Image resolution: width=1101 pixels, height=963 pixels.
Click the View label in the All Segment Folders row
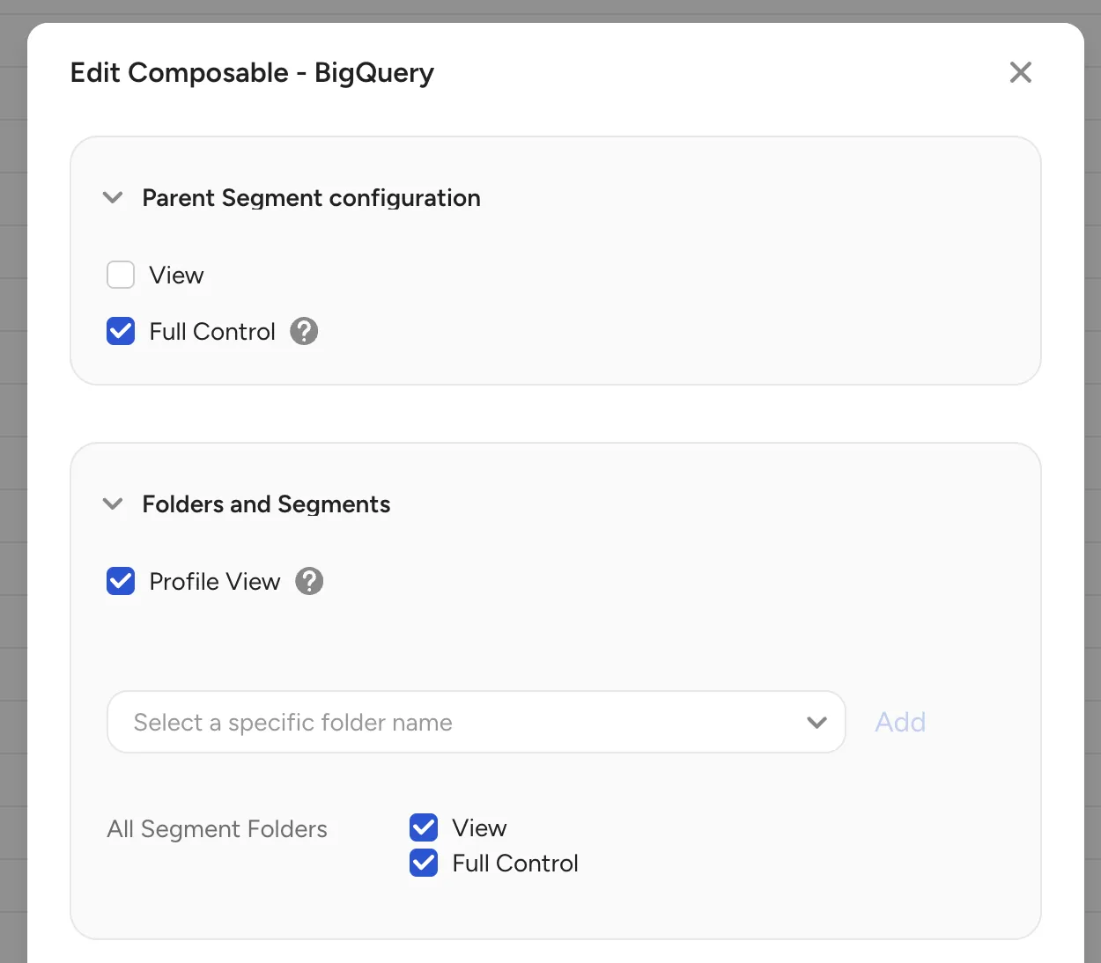tap(479, 828)
